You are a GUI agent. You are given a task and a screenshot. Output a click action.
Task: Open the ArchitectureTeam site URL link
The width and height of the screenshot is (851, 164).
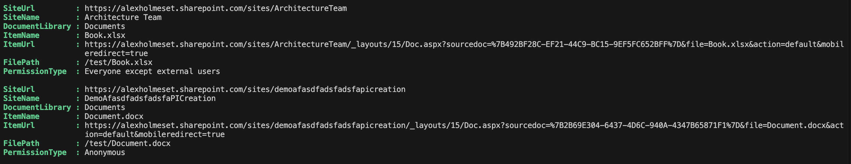point(215,8)
